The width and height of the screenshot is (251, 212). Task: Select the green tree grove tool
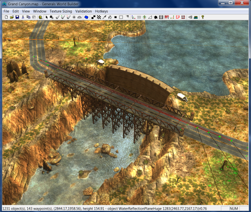point(145,17)
